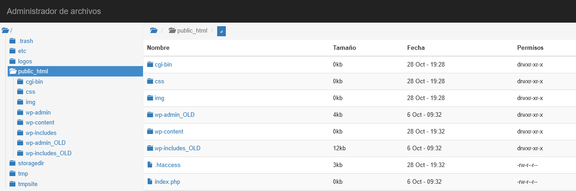Screen dimensions: 576x191
Task: Click public_html in the breadcrumb path
Action: click(192, 31)
